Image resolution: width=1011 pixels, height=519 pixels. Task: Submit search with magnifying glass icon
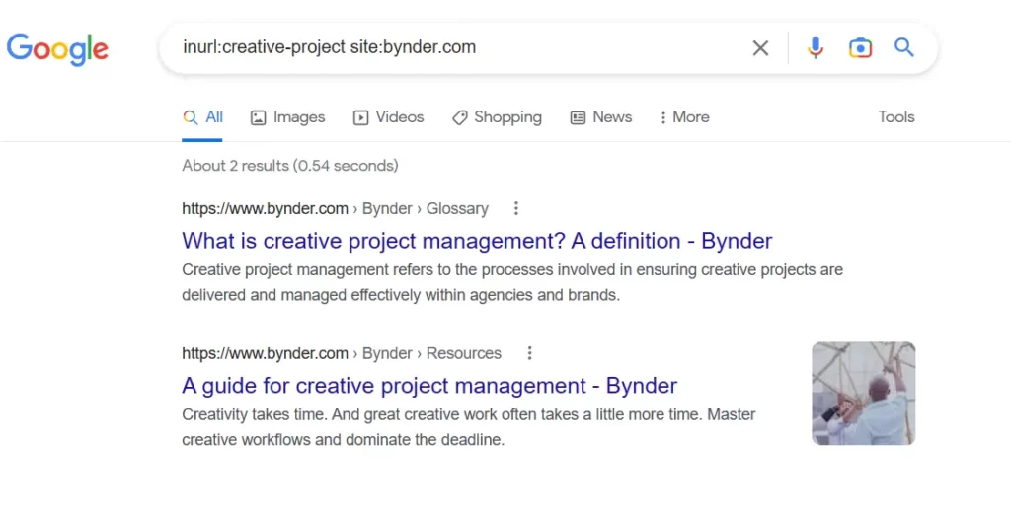904,47
